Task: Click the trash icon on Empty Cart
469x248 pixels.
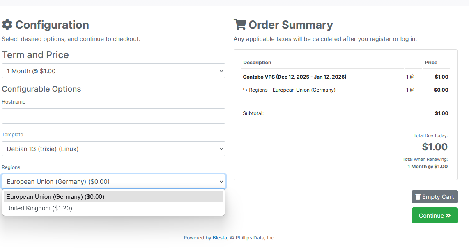Action: click(x=418, y=197)
